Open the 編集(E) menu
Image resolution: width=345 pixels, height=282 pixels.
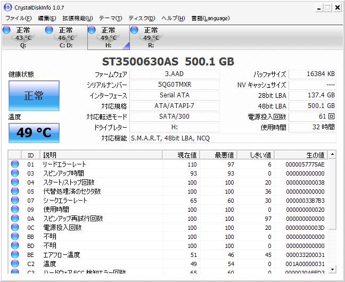tap(47, 18)
